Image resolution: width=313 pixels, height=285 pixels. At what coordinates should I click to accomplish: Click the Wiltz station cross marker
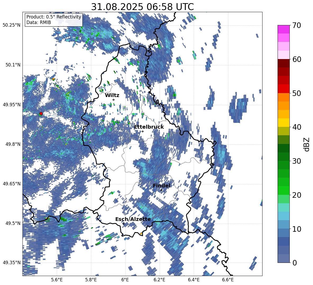(x=114, y=100)
